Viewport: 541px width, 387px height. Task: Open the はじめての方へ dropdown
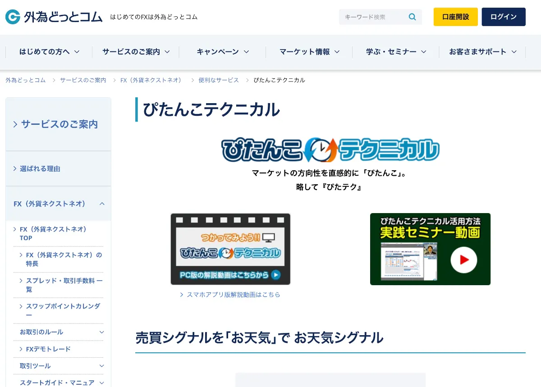[48, 52]
